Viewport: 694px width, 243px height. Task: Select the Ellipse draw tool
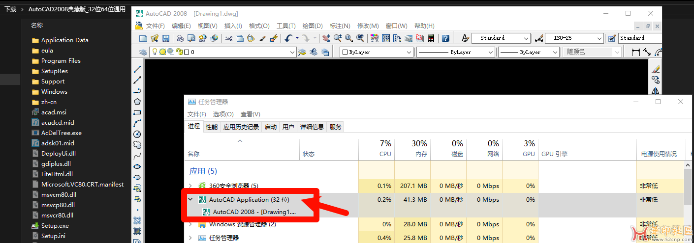pos(138,166)
